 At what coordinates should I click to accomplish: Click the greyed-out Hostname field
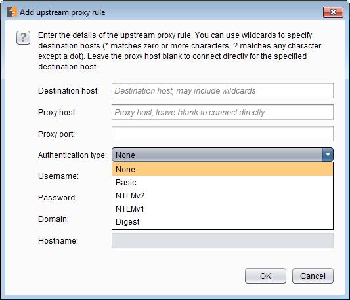click(x=223, y=240)
